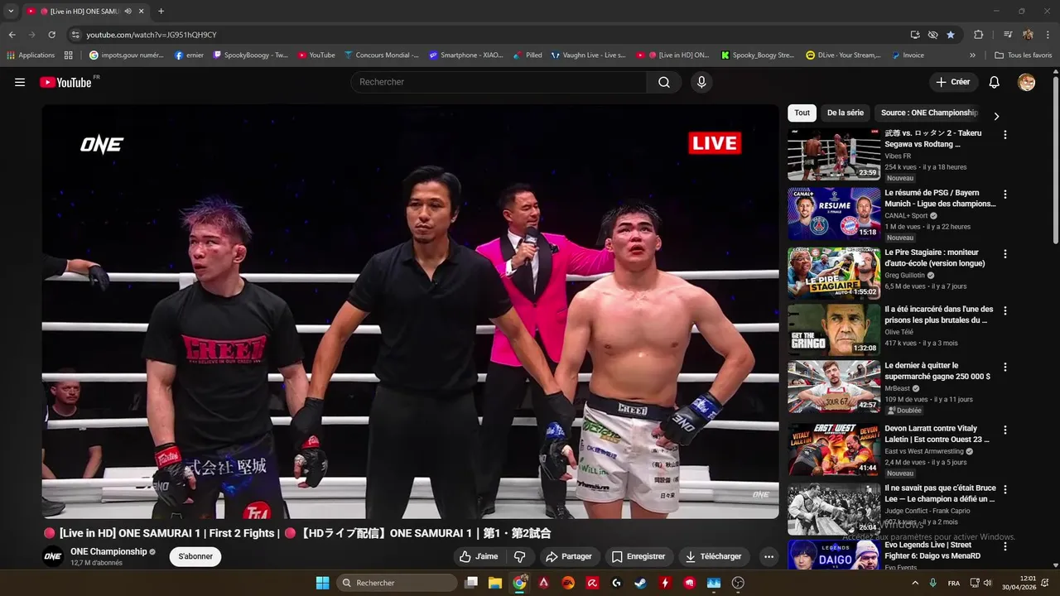
Task: Select the Tout filter chip
Action: point(802,113)
